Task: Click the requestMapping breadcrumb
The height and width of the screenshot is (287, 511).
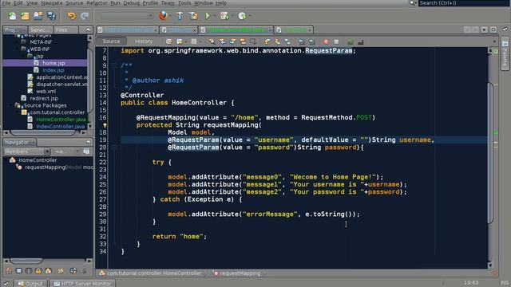Action: (237, 273)
